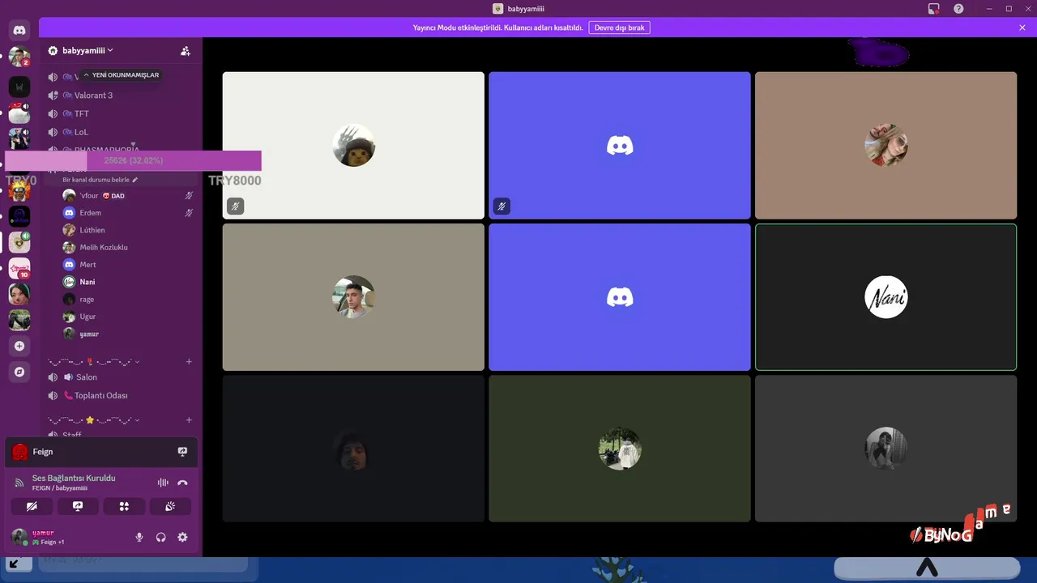Select user rage in voice list
The image size is (1037, 583).
pos(129,300)
